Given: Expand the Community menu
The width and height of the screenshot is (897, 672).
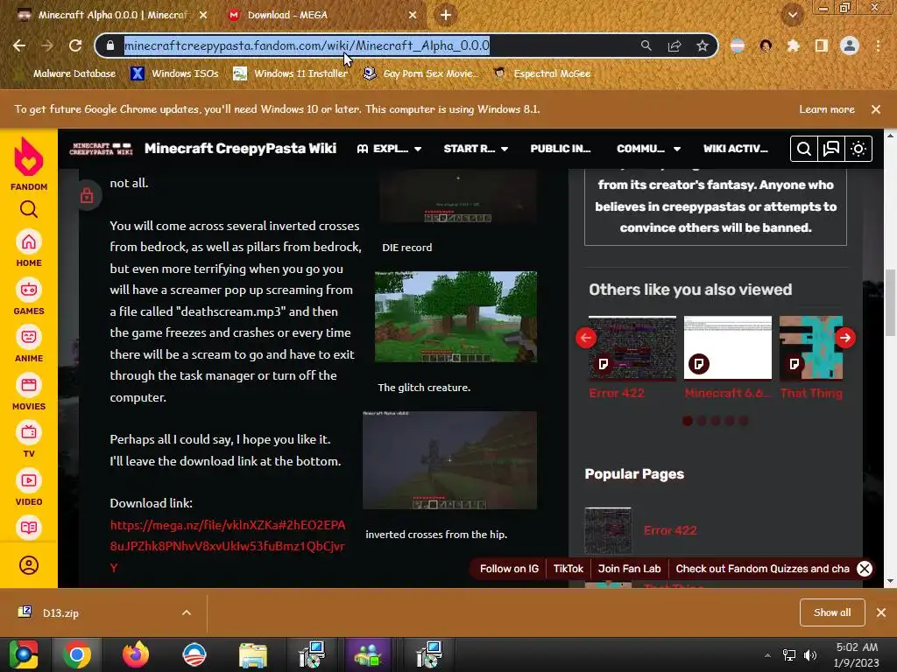Looking at the screenshot, I should pos(649,149).
